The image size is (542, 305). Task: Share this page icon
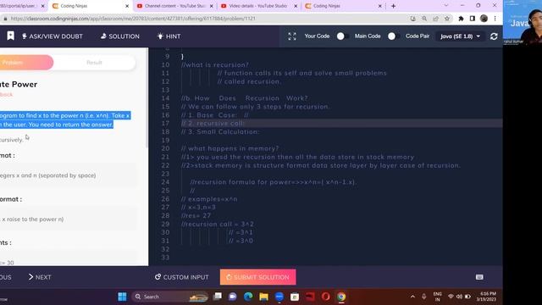point(435,19)
